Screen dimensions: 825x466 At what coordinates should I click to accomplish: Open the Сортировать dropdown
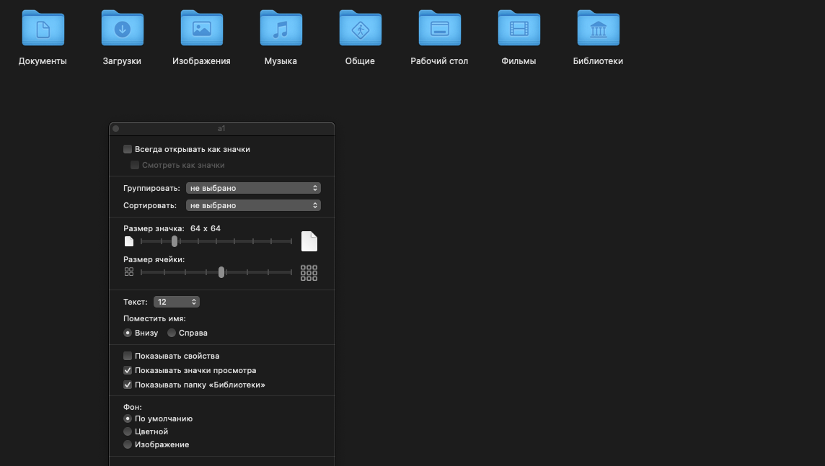pyautogui.click(x=253, y=205)
